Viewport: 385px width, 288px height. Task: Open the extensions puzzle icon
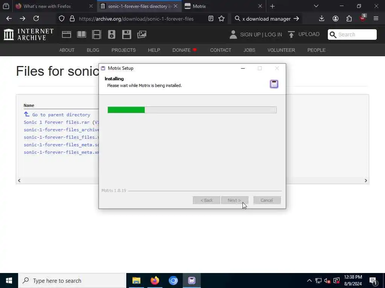(x=349, y=19)
